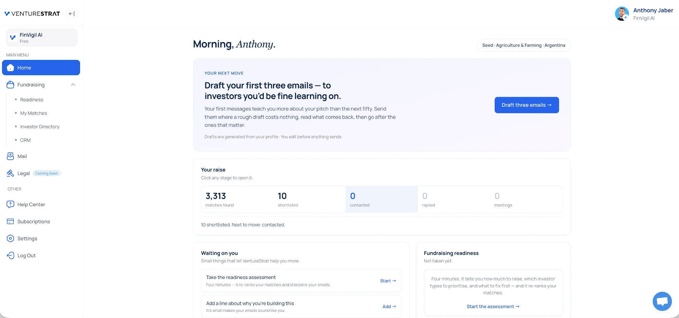Open the FinVigil AI Free workspace selector

point(42,38)
